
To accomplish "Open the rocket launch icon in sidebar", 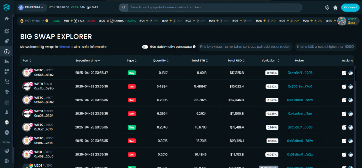I will [7, 42].
